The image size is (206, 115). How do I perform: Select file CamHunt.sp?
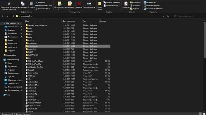tap(68, 73)
